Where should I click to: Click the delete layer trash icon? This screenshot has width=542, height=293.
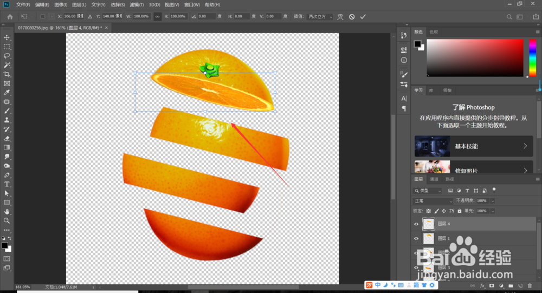click(530, 286)
